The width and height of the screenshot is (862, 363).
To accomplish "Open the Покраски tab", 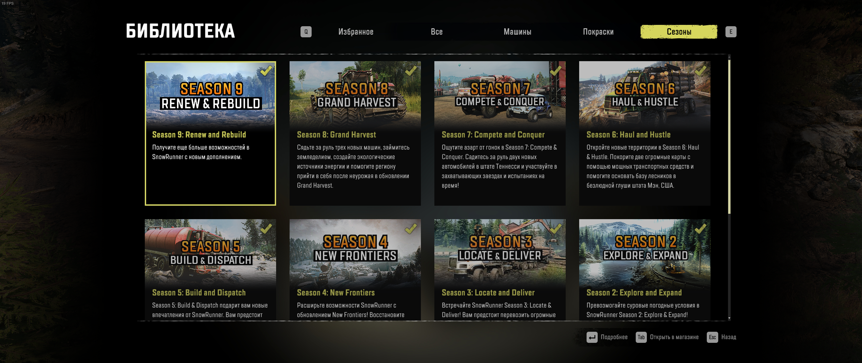I will click(598, 32).
